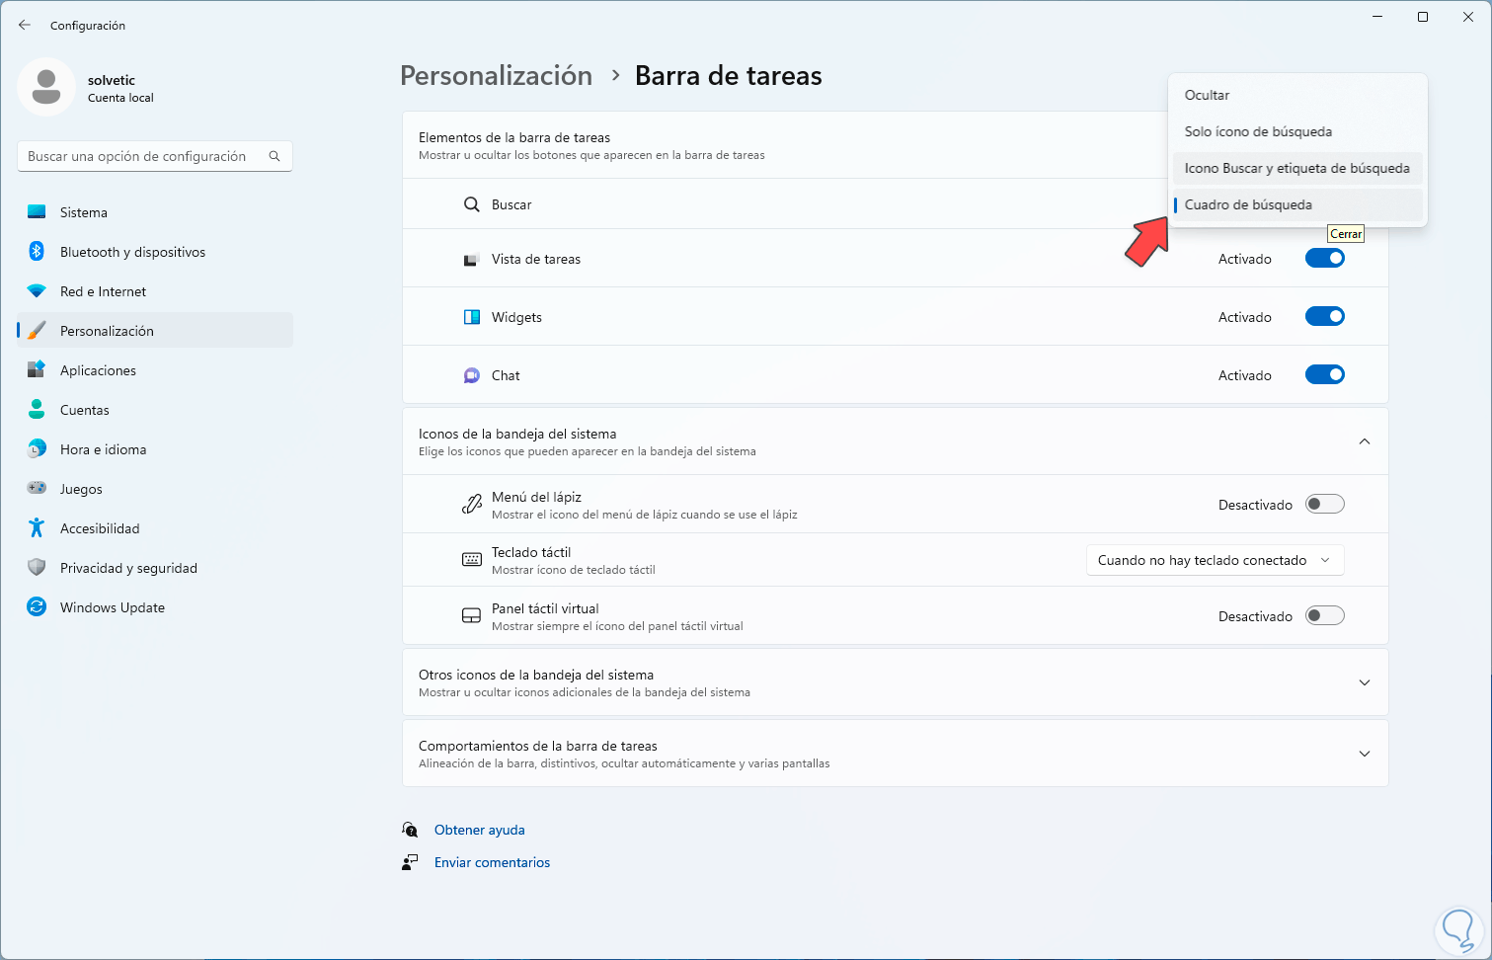Image resolution: width=1492 pixels, height=960 pixels.
Task: Click the Juegos controller icon
Action: (x=37, y=489)
